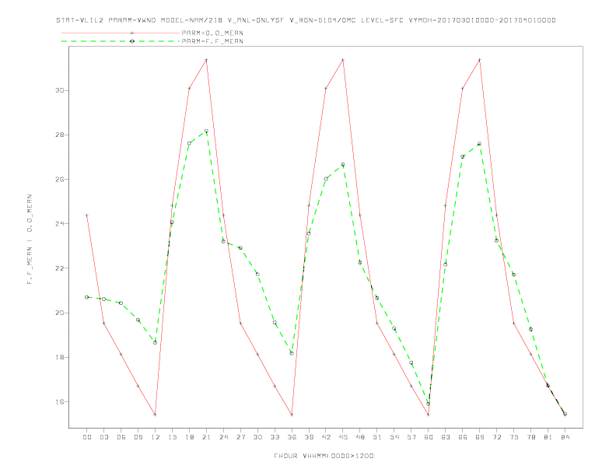
Task: Click the green circle marker at hour 12
Action: [x=156, y=343]
